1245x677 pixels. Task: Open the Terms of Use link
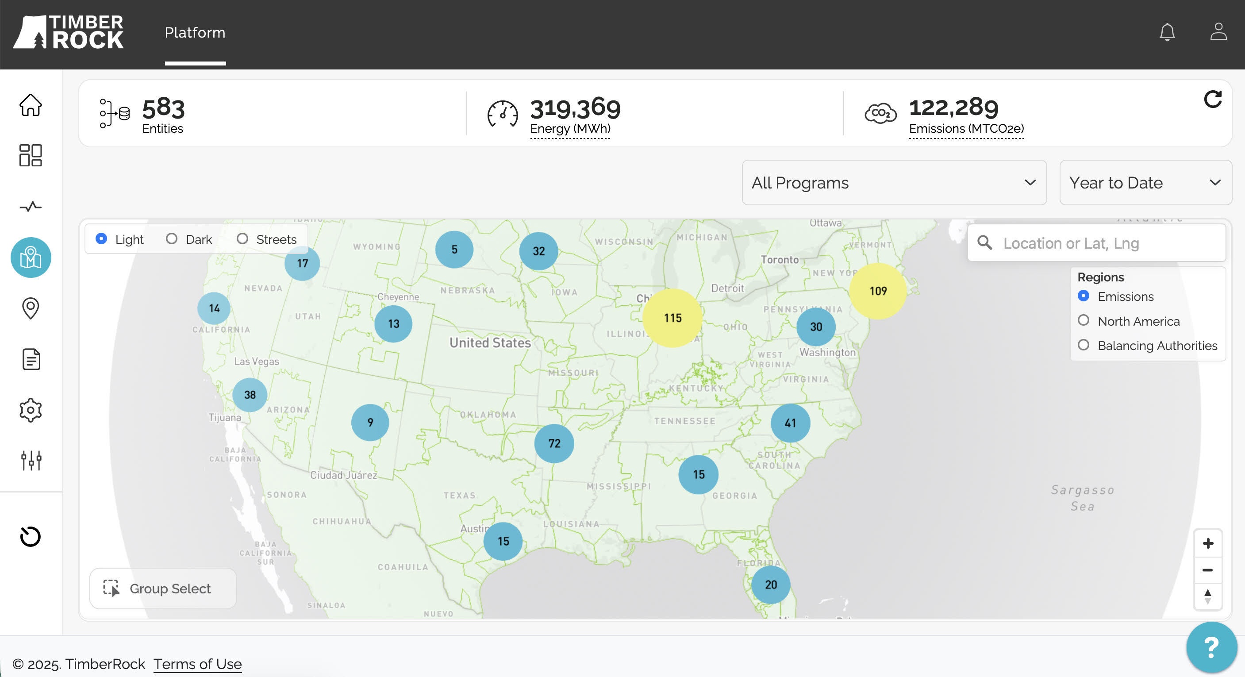197,664
